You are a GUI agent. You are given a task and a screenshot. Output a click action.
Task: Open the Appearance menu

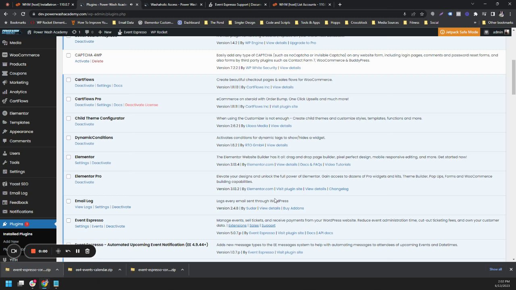click(x=21, y=132)
